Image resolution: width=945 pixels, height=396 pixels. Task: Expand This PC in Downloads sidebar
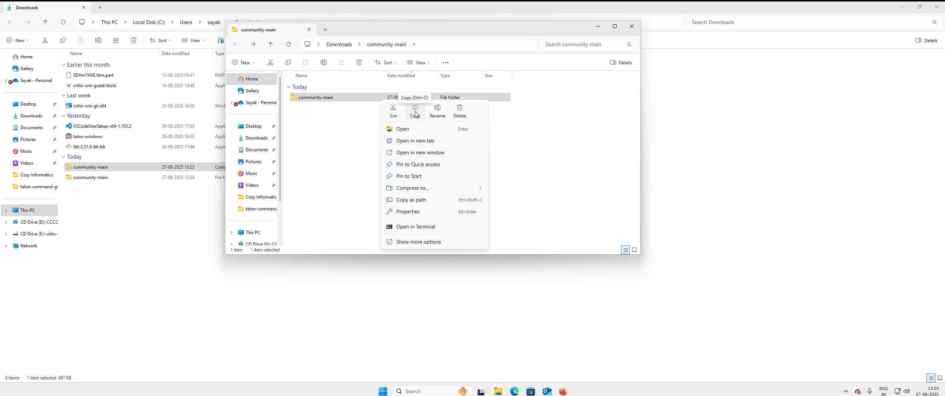coord(6,210)
